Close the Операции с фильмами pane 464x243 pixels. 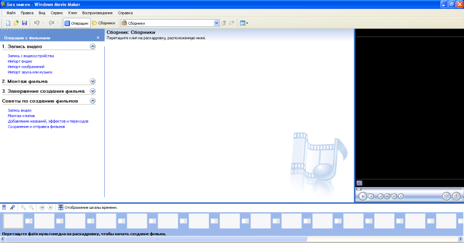[x=98, y=38]
